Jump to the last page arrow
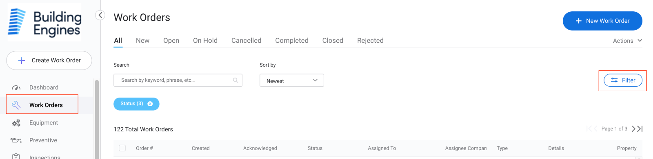The width and height of the screenshot is (653, 159). tap(640, 129)
